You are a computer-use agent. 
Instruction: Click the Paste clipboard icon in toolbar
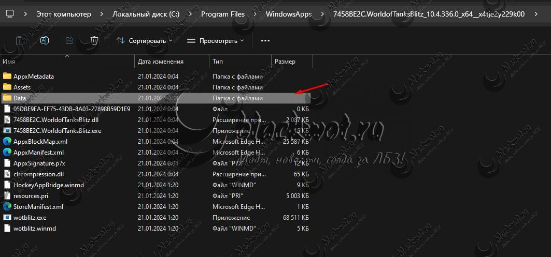click(x=20, y=41)
